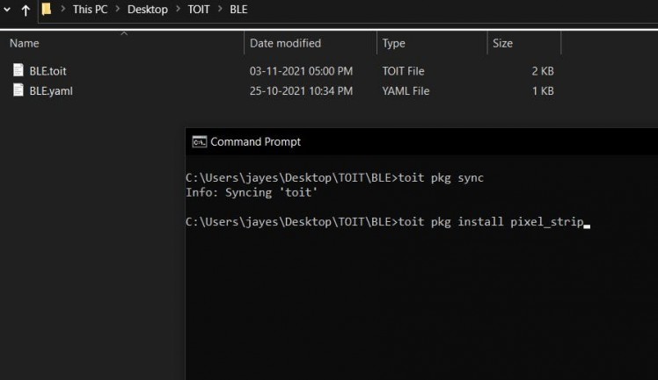Sort by Date modified column header

coord(285,43)
